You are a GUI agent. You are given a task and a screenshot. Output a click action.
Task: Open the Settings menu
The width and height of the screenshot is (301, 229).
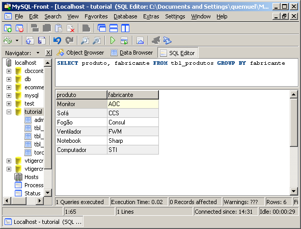[x=175, y=16]
